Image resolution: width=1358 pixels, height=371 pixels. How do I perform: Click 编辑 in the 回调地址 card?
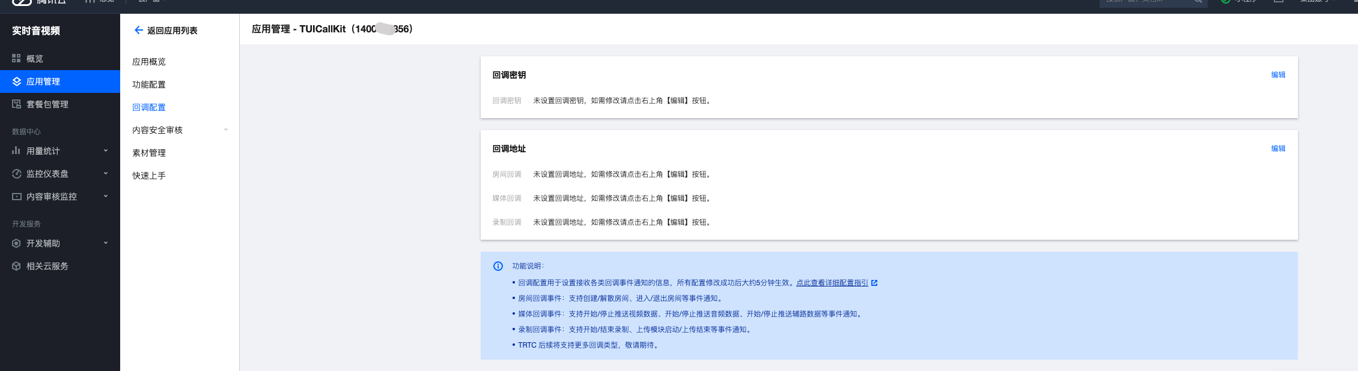click(1278, 149)
